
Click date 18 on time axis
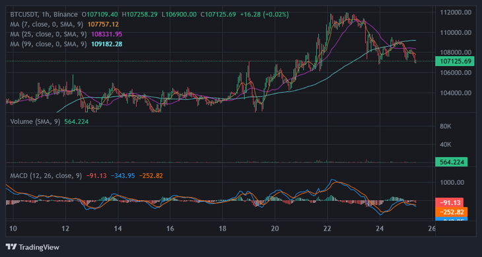[x=223, y=229]
